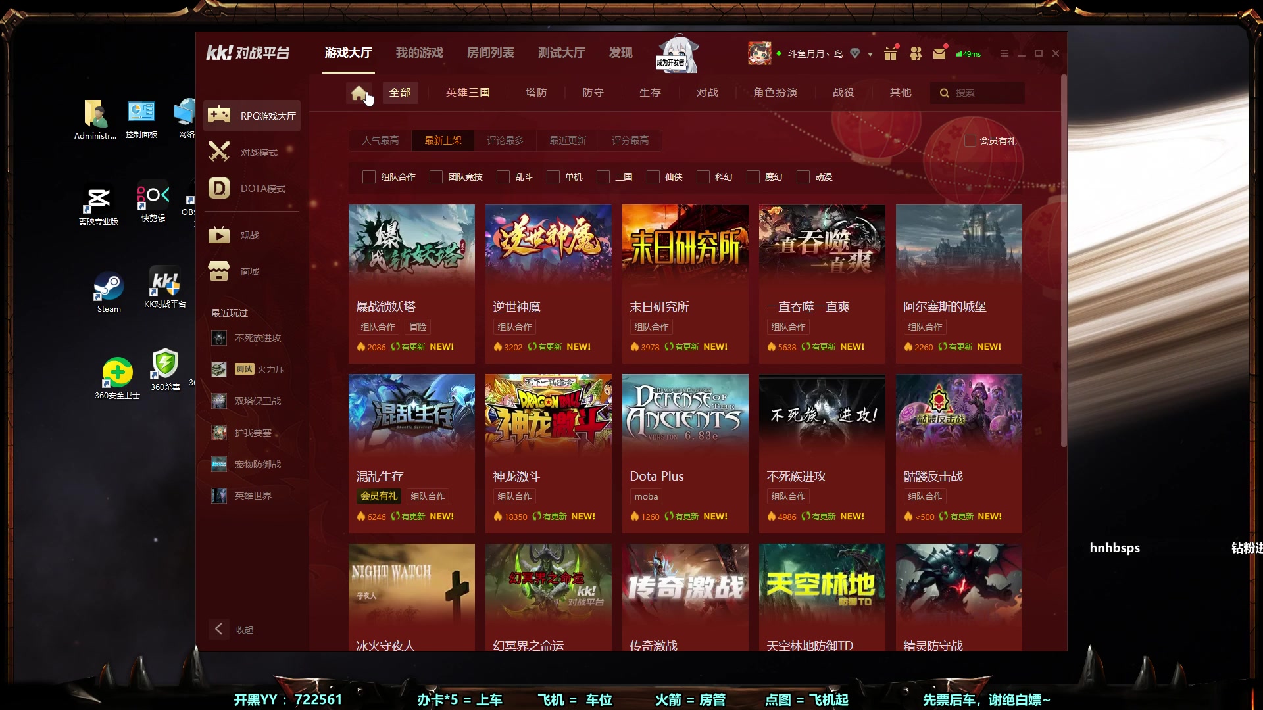
Task: Check the 组队合作 filter checkbox
Action: [369, 177]
